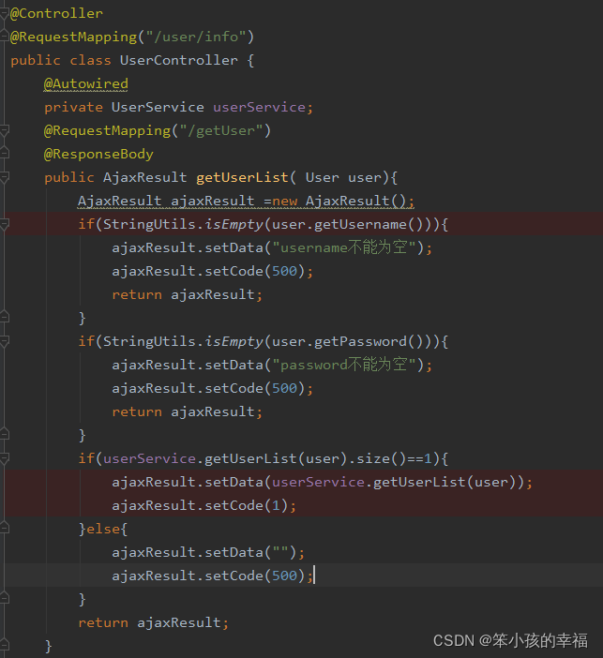Click the UserService type in field declaration
Image resolution: width=603 pixels, height=658 pixels.
click(158, 107)
